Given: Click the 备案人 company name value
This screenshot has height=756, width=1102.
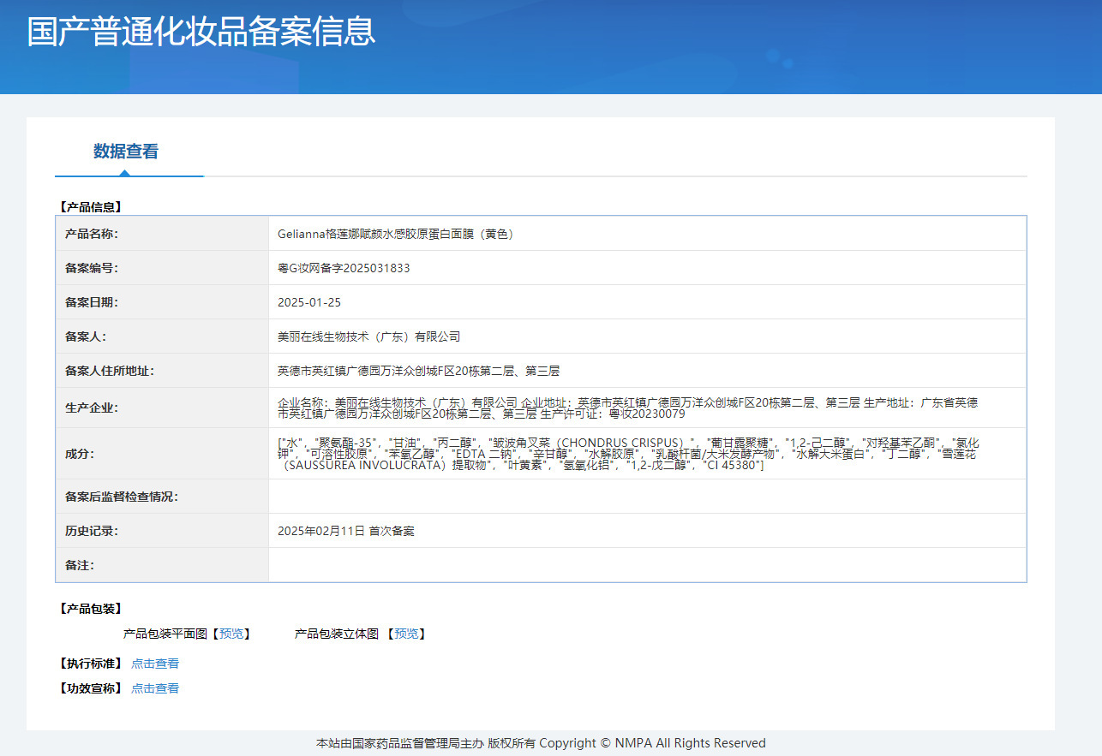Looking at the screenshot, I should [x=368, y=336].
